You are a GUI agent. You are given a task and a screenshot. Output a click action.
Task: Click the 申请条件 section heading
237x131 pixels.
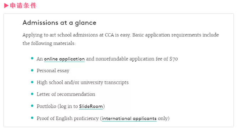point(23,6)
